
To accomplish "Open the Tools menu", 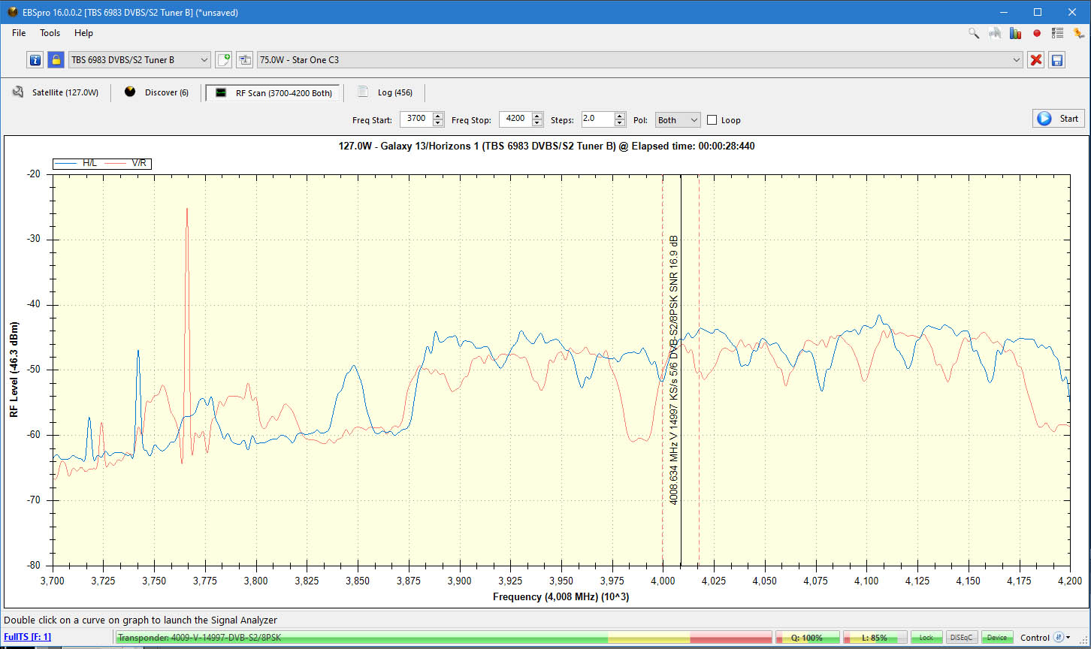I will (x=50, y=33).
